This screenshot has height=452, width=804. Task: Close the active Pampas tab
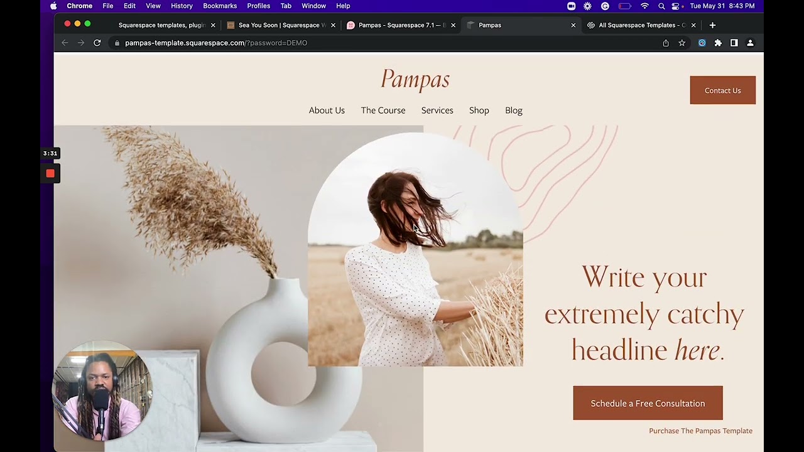[x=573, y=25]
